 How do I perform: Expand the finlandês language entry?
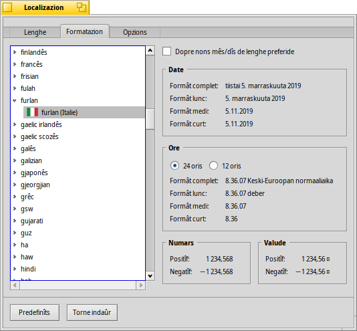click(15, 52)
